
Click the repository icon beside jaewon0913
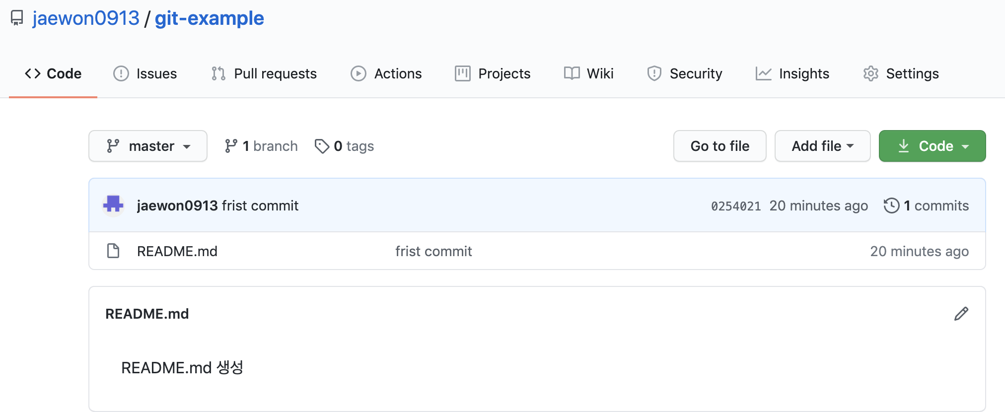pos(17,18)
